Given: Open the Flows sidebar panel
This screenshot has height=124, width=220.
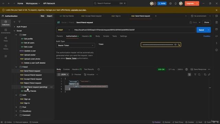Looking at the screenshot, I should tap(5, 39).
